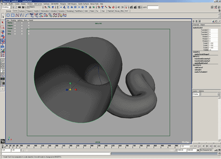Click the current frame field by timeline
This screenshot has width=221, height=159.
tap(185, 146)
